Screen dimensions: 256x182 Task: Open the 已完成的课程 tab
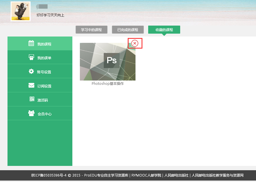[x=128, y=29]
